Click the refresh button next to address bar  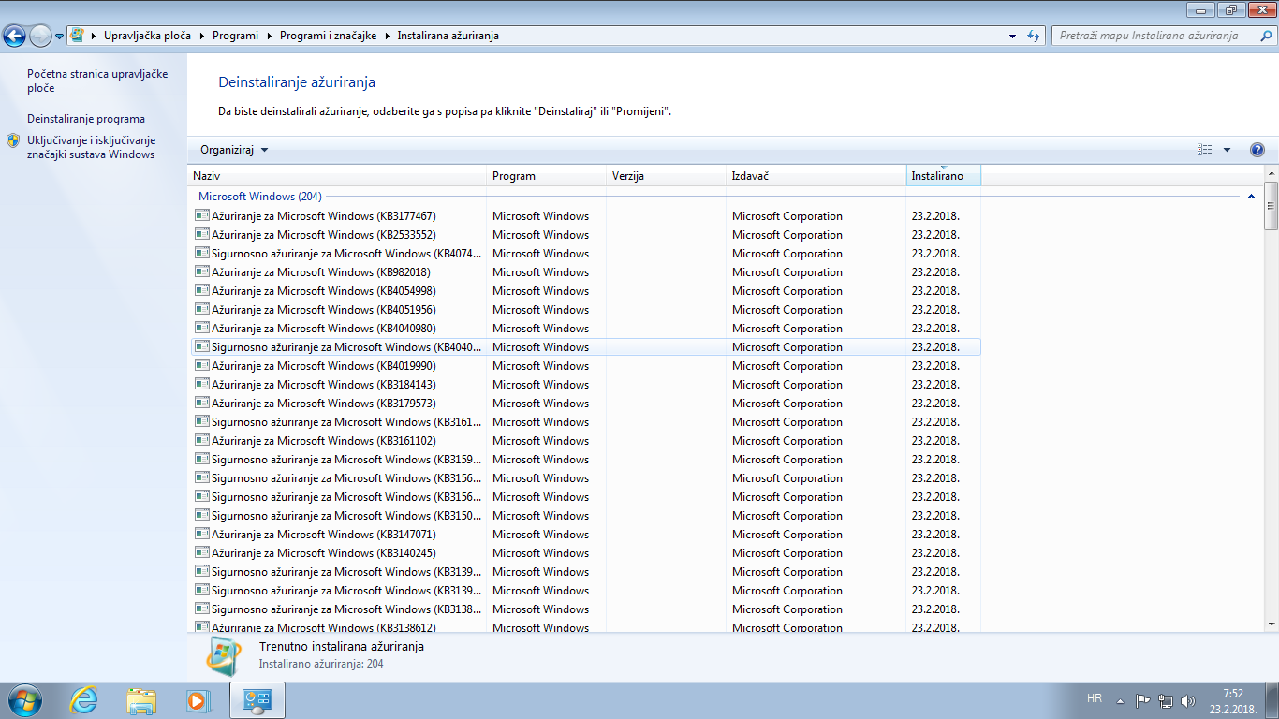point(1034,36)
